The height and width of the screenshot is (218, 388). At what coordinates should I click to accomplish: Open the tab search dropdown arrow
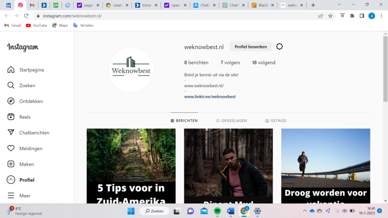coord(339,4)
